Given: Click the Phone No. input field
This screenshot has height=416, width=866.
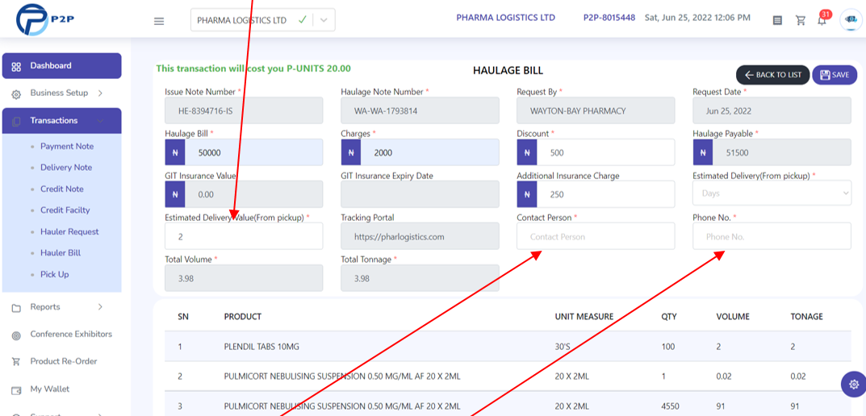Looking at the screenshot, I should pyautogui.click(x=772, y=236).
